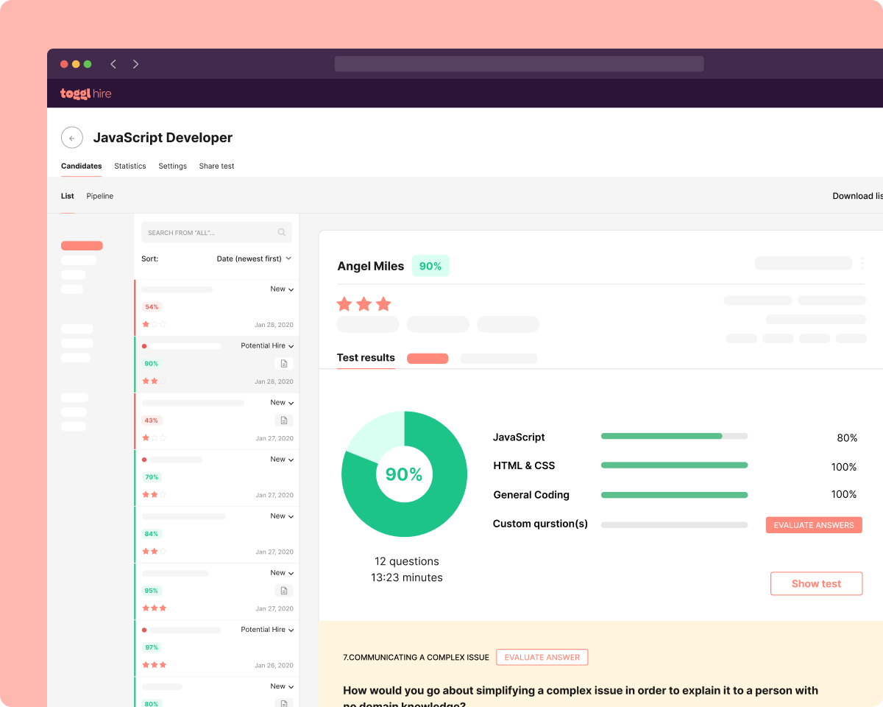Click the 13:23 minutes text
This screenshot has height=707, width=883.
pos(407,577)
